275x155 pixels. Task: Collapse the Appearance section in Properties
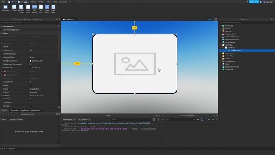coord(2,26)
